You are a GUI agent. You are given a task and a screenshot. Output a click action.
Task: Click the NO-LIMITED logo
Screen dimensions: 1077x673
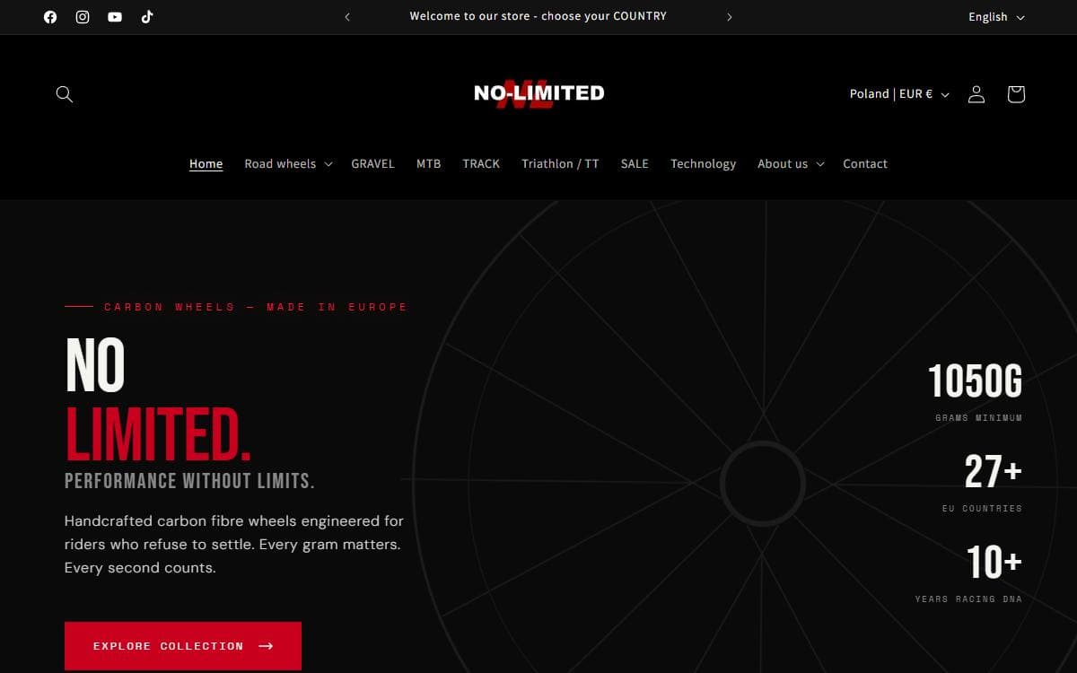538,94
